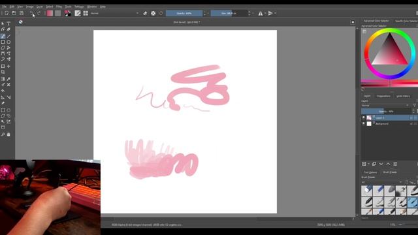The height and width of the screenshot is (235, 418).
Task: Switch to the Tool Options tab
Action: pos(370,172)
